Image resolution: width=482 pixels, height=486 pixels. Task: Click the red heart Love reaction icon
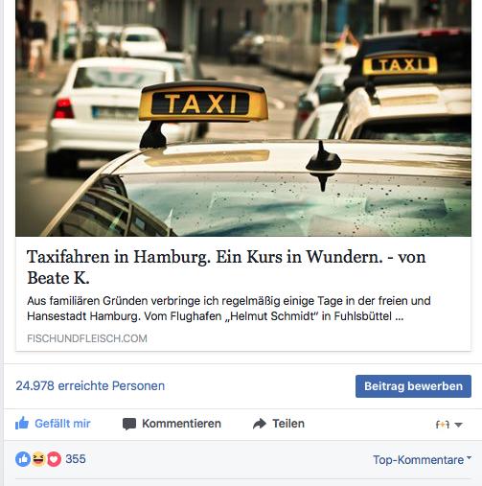54,459
